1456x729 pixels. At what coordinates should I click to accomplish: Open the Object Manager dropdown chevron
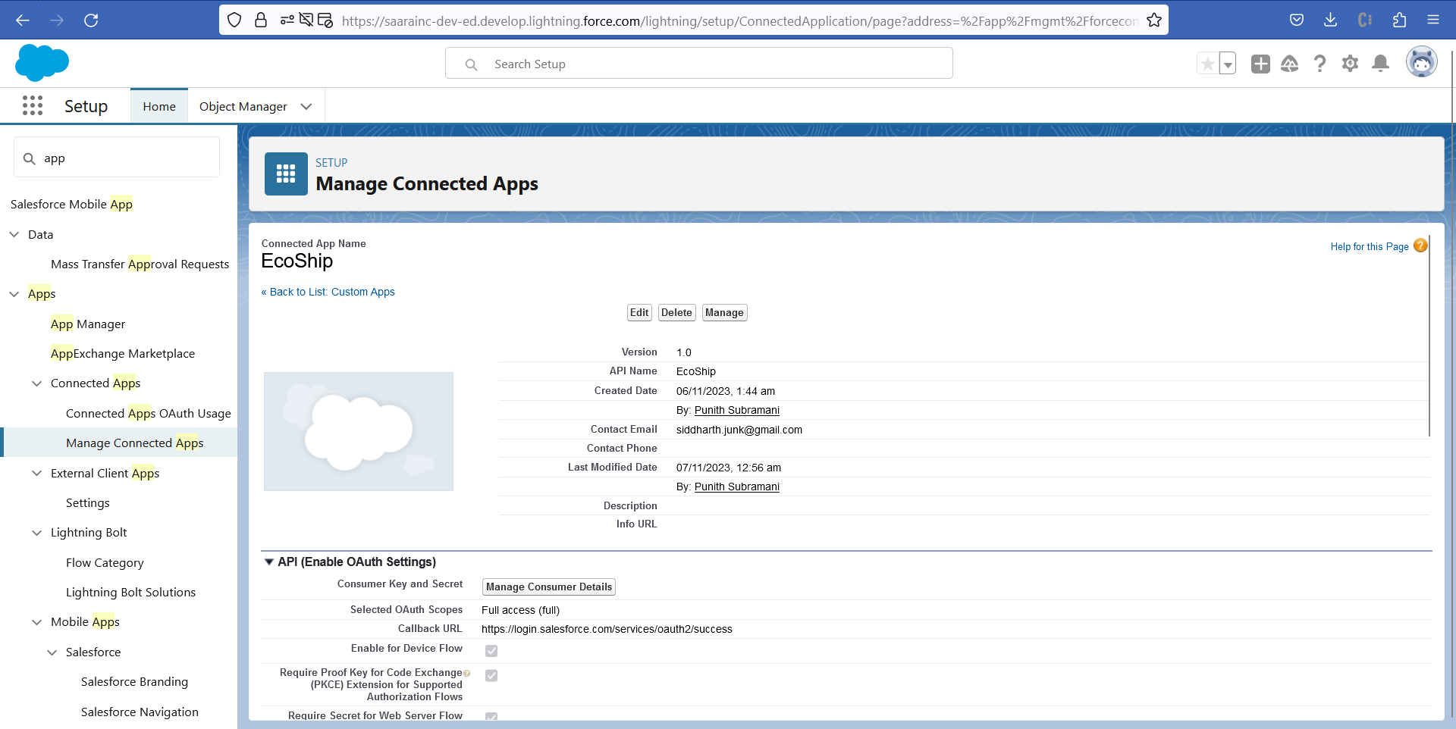click(x=306, y=107)
